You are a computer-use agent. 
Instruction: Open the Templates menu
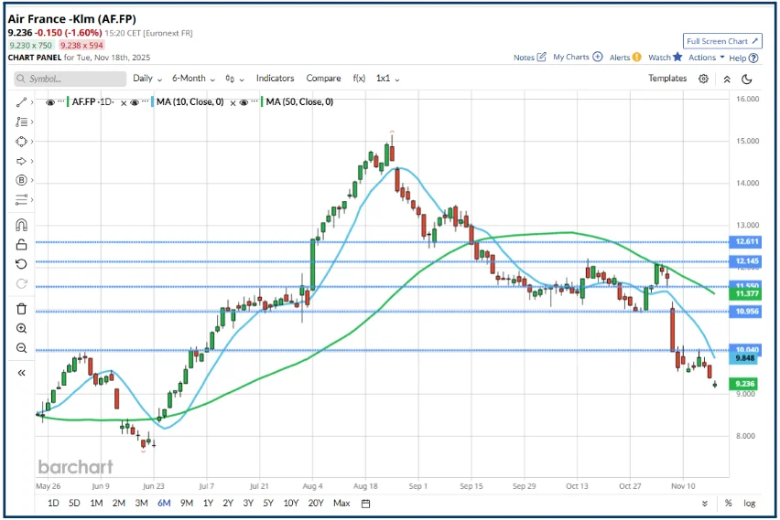[x=667, y=79]
